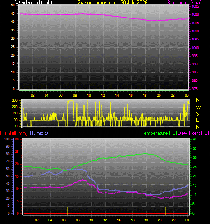Click the Windspeed (kph) axis title
The height and width of the screenshot is (224, 210).
(x=34, y=2)
